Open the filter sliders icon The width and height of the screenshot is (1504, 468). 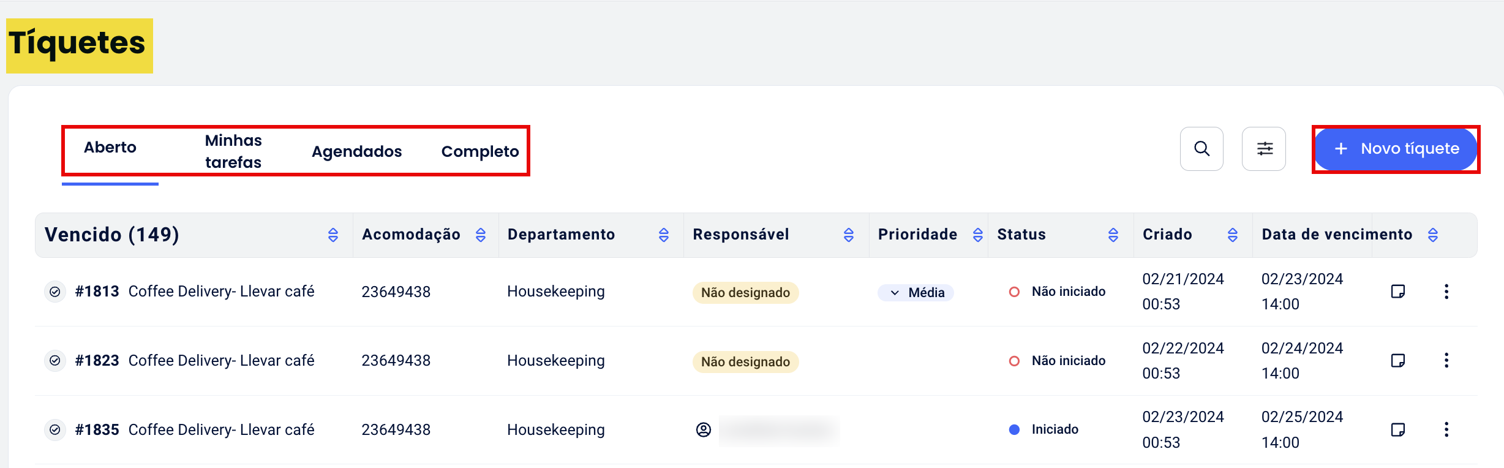[1264, 149]
